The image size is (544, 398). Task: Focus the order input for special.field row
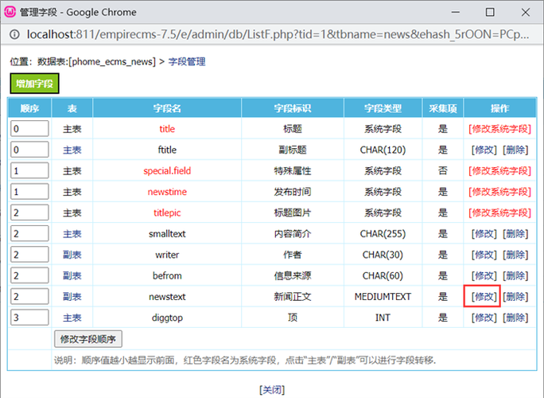coord(29,170)
